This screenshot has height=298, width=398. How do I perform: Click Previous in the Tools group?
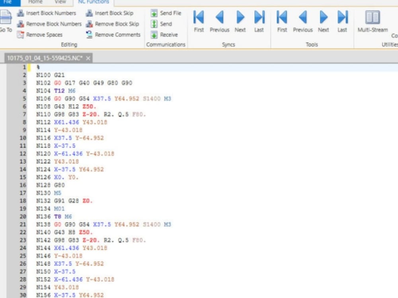click(302, 21)
